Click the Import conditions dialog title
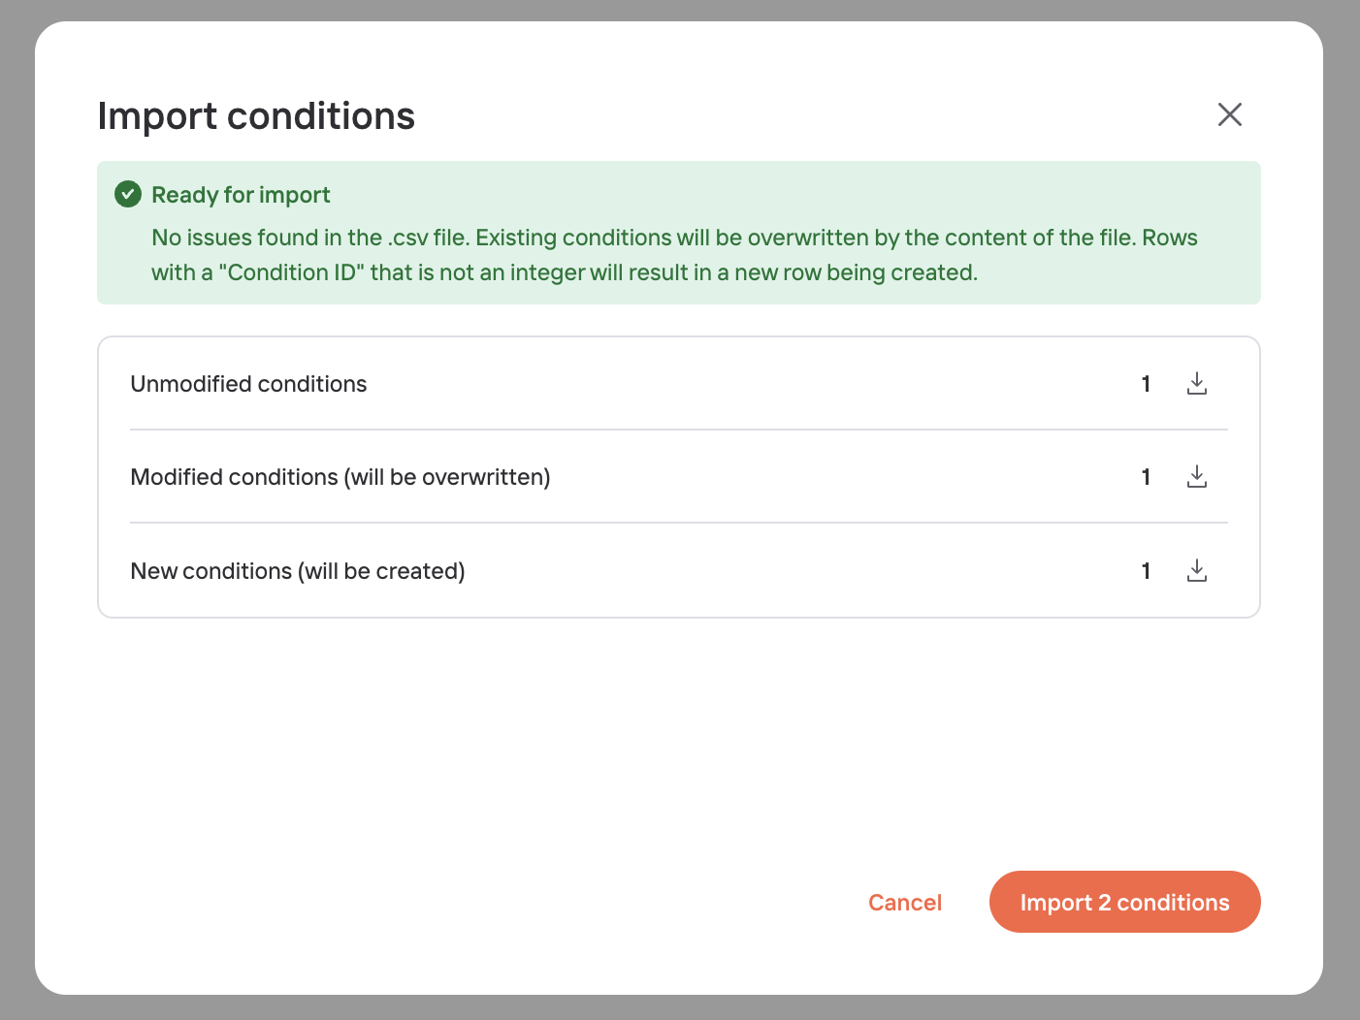This screenshot has width=1360, height=1020. coord(256,116)
